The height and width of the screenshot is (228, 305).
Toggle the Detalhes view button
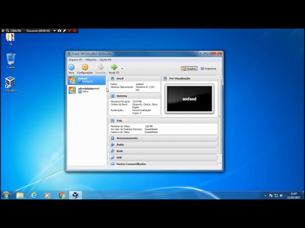point(189,68)
